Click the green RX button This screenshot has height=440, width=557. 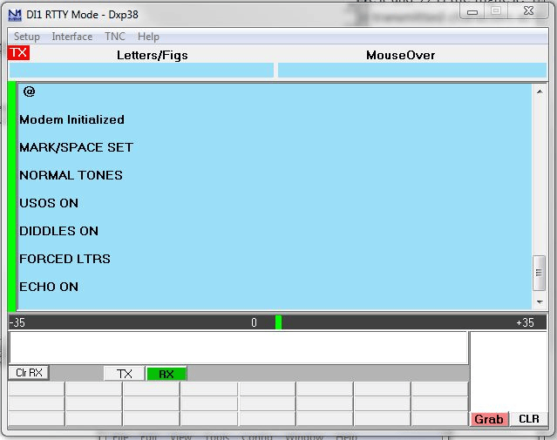click(x=166, y=374)
